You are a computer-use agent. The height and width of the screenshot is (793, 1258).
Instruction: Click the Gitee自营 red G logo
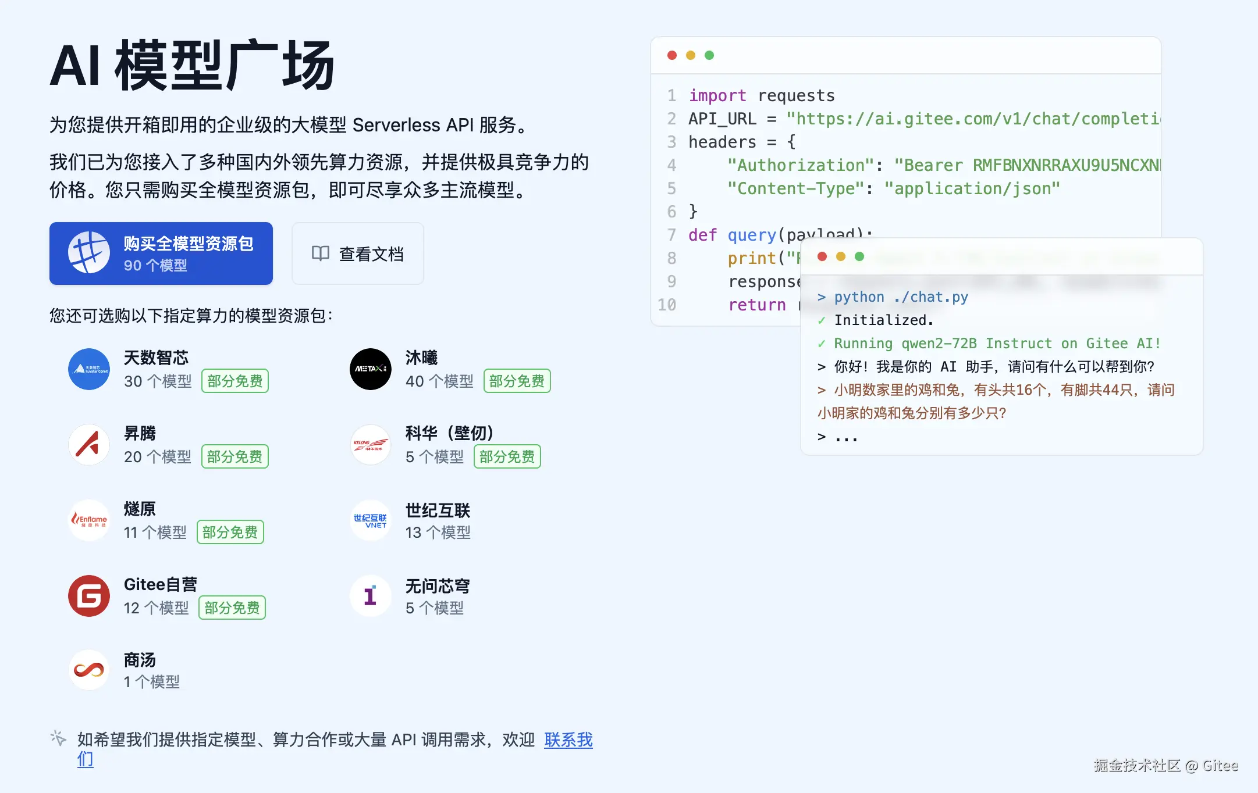point(89,596)
